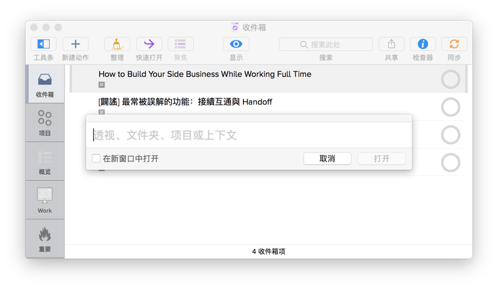Click the 同步 sync icon
498x289 pixels.
(454, 44)
